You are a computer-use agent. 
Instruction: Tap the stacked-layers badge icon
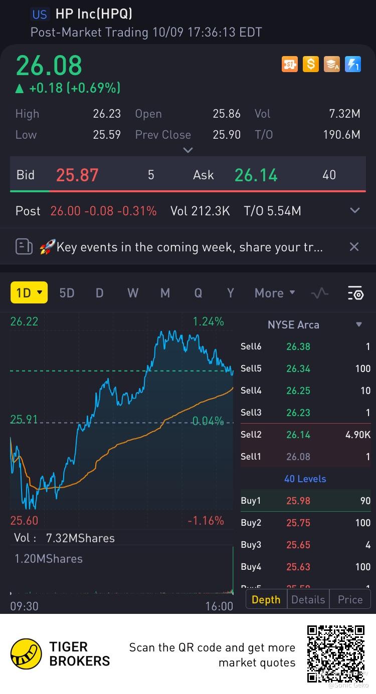(x=332, y=64)
